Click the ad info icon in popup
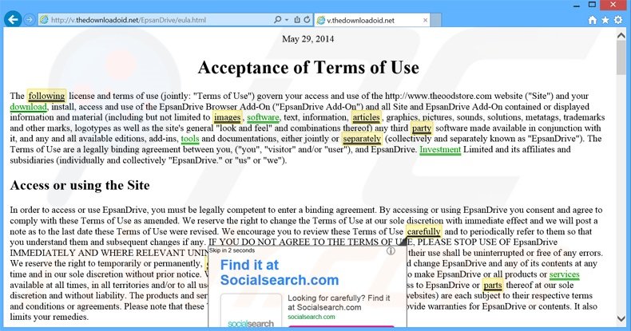The width and height of the screenshot is (631, 331). coord(391,250)
